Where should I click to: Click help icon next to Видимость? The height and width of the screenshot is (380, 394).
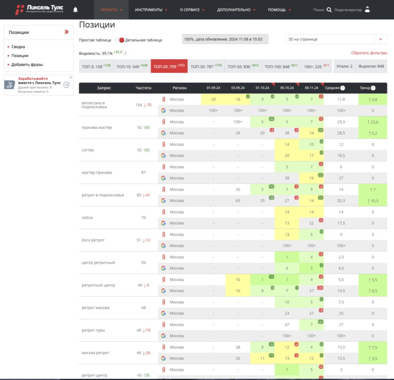click(x=125, y=54)
